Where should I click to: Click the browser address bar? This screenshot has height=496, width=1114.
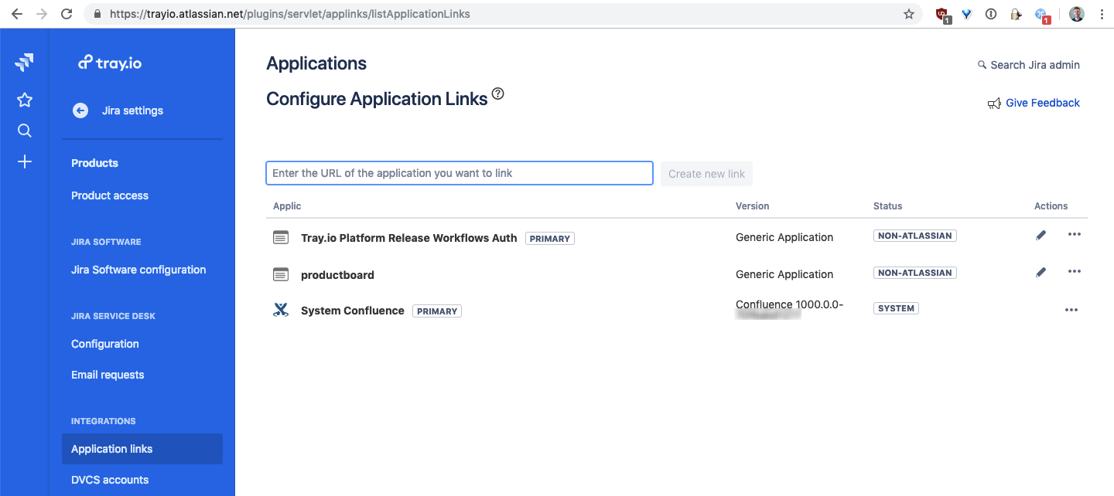pyautogui.click(x=503, y=14)
